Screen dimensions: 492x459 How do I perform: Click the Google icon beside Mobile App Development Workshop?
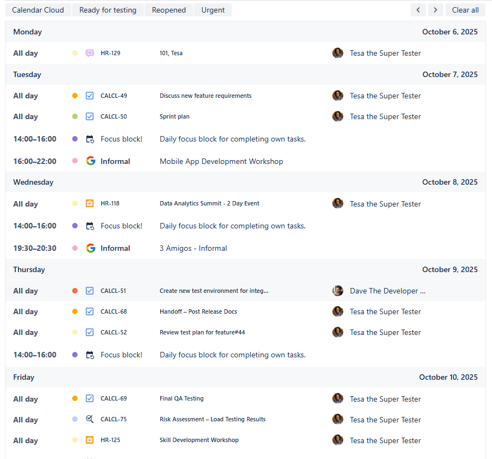pos(91,161)
